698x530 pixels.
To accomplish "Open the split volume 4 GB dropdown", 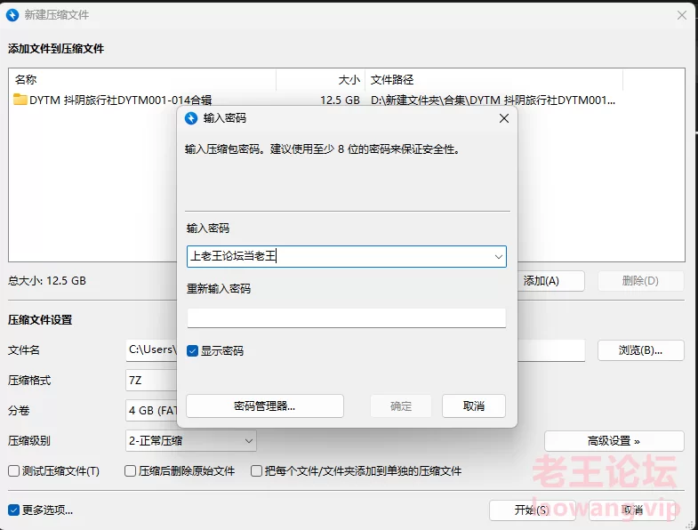I will point(151,411).
